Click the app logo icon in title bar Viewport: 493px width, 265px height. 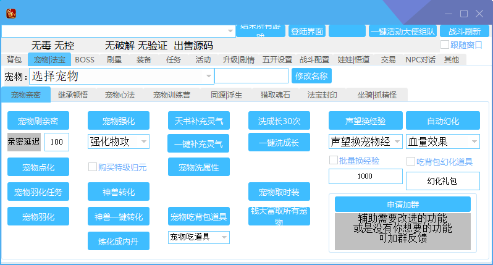(x=11, y=13)
